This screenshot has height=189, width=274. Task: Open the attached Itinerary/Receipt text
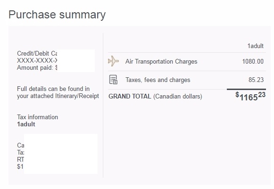coord(77,96)
